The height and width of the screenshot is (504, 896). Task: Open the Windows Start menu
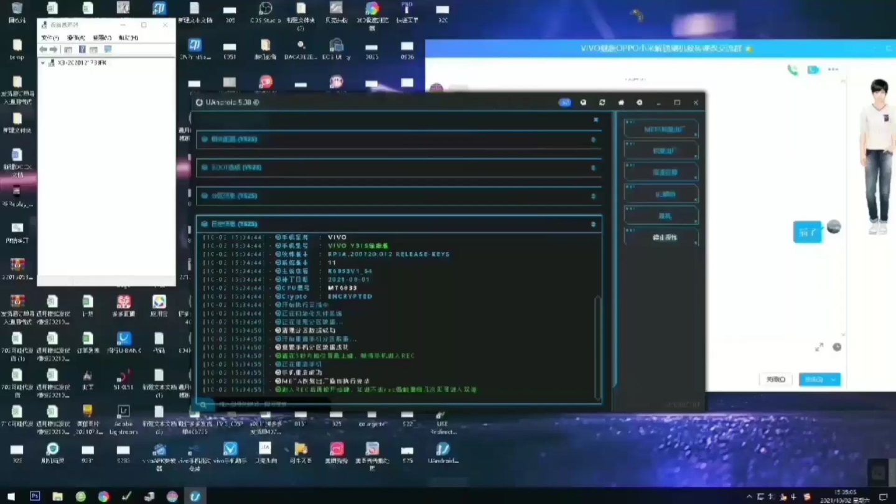tap(11, 496)
